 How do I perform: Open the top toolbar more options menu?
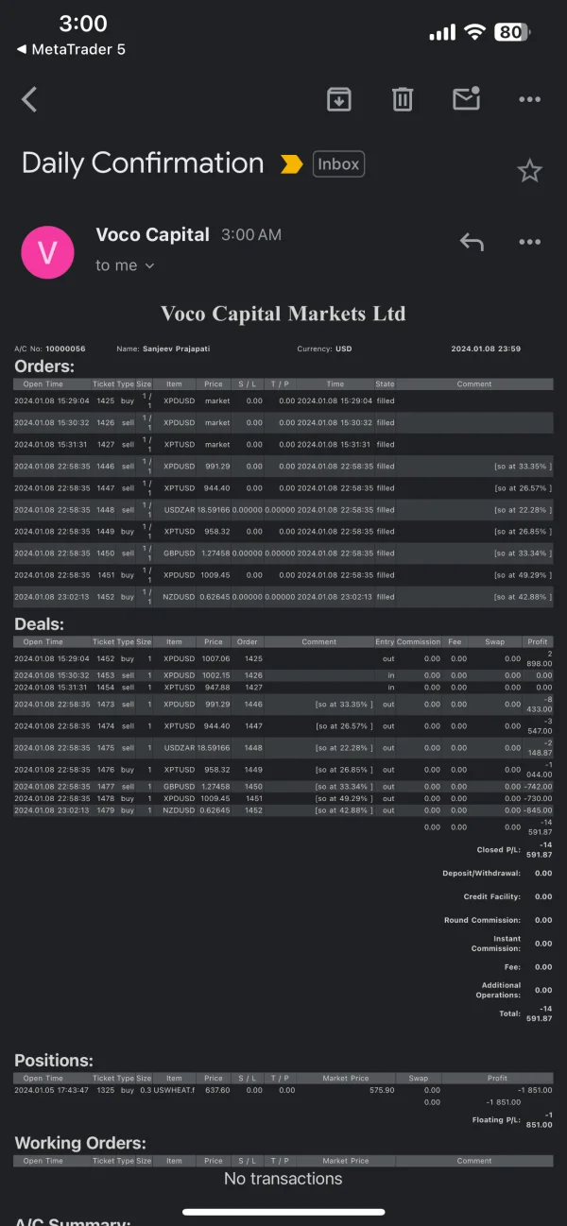pyautogui.click(x=529, y=99)
